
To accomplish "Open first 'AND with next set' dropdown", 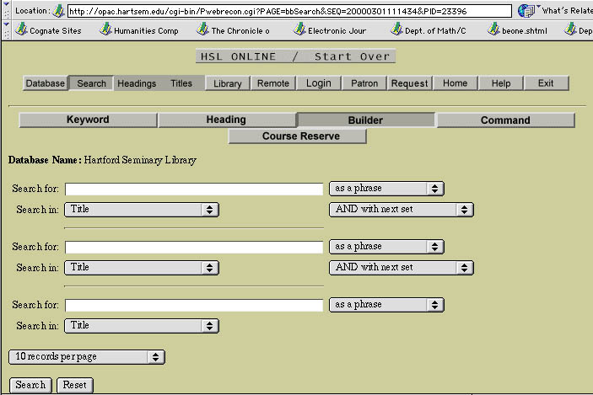I will tap(402, 210).
